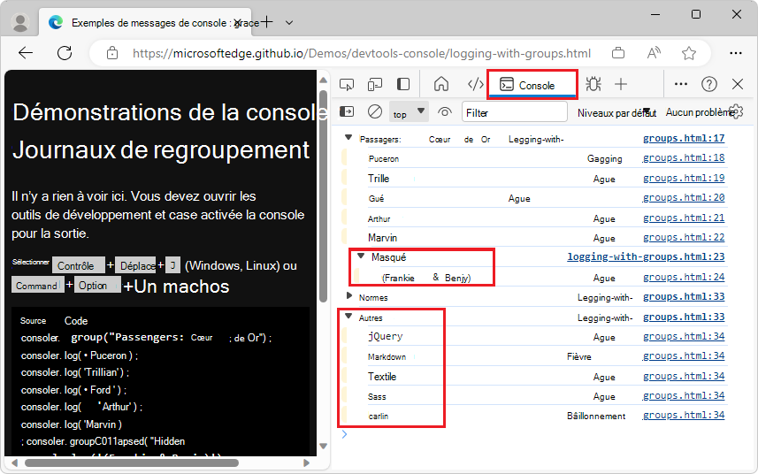Open the profile avatar icon
Image resolution: width=758 pixels, height=474 pixels.
tap(20, 22)
